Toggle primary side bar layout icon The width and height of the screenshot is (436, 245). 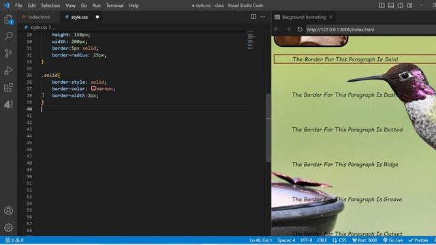(381, 5)
